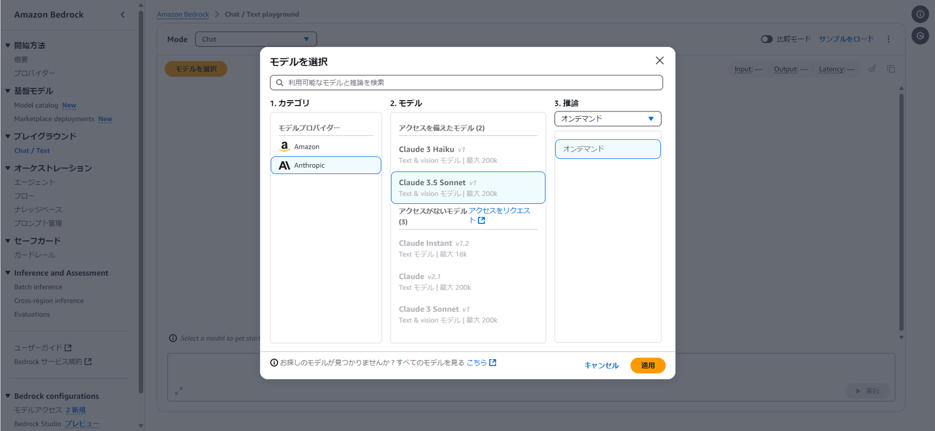935x431 pixels.
Task: Click the 適用 apply button
Action: pos(647,365)
